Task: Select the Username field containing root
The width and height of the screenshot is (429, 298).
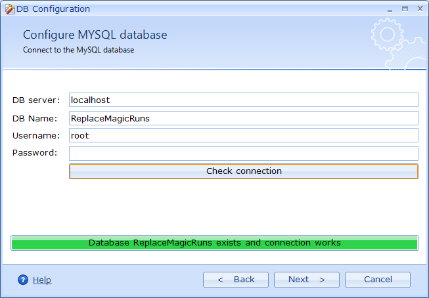Action: (243, 135)
